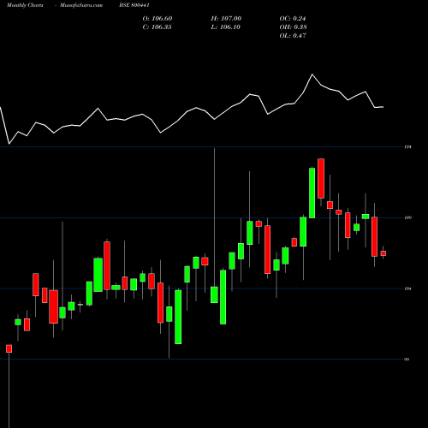Click the "OH: 0.38" reading
Screen dimensions: 428x428
pos(294,27)
